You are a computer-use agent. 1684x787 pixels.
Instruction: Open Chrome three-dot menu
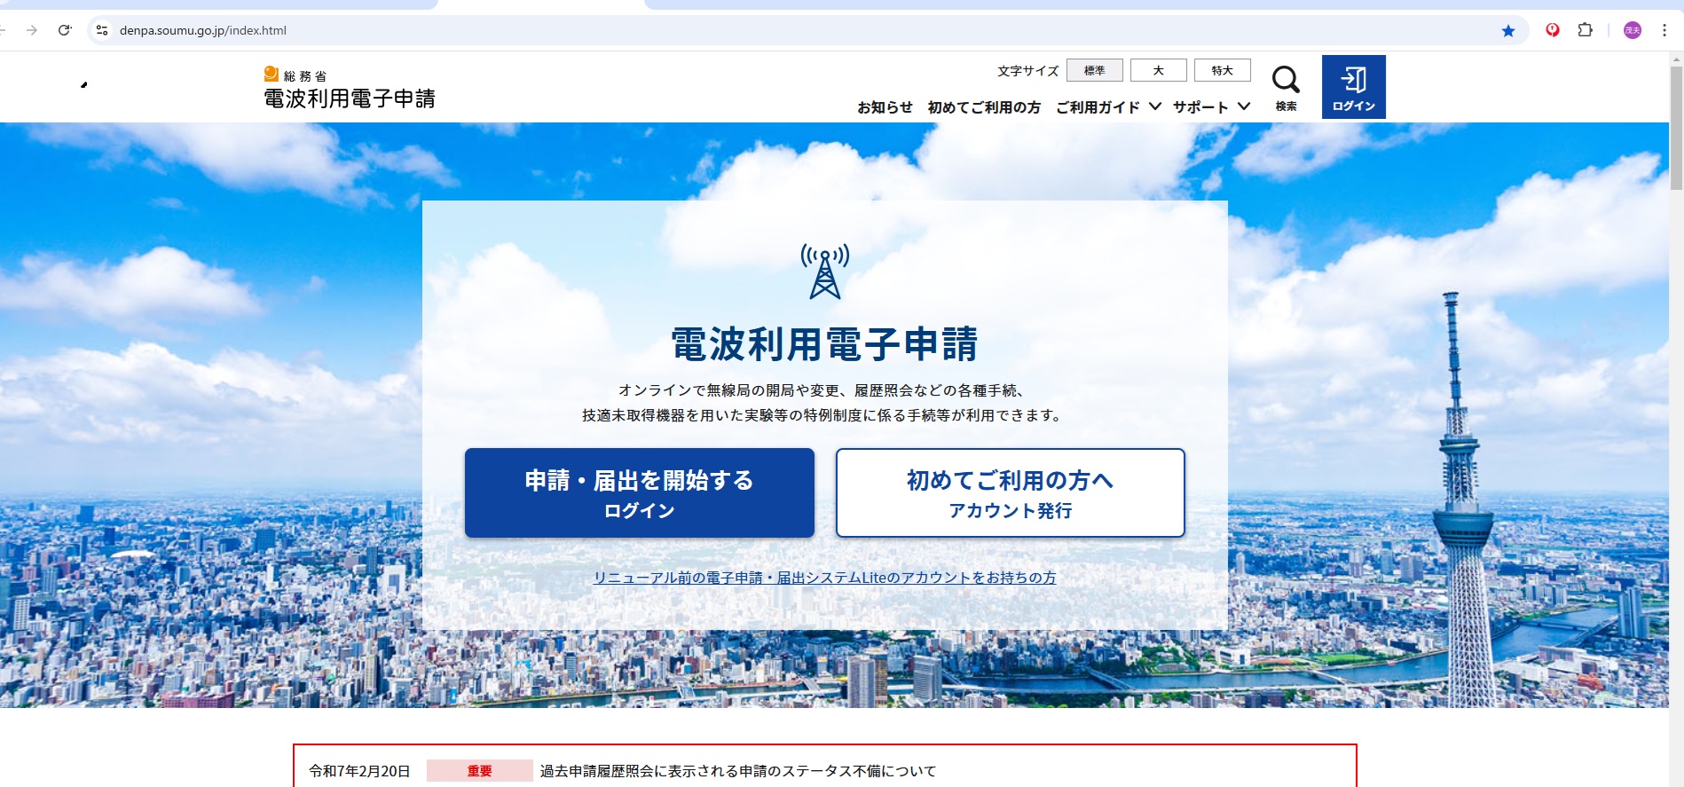[1664, 30]
